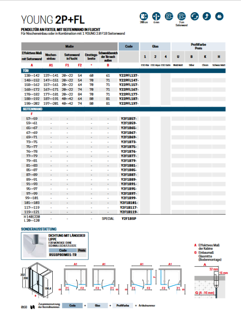241x315 pixels.
Task: Click profile color header U
Action: 178,57
